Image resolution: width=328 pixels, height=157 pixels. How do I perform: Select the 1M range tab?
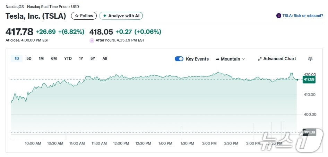[x=41, y=58]
